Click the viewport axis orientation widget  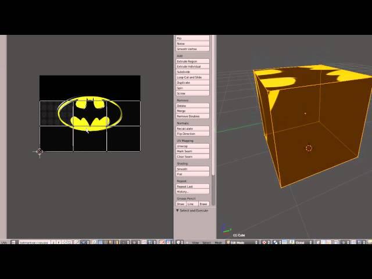point(226,229)
